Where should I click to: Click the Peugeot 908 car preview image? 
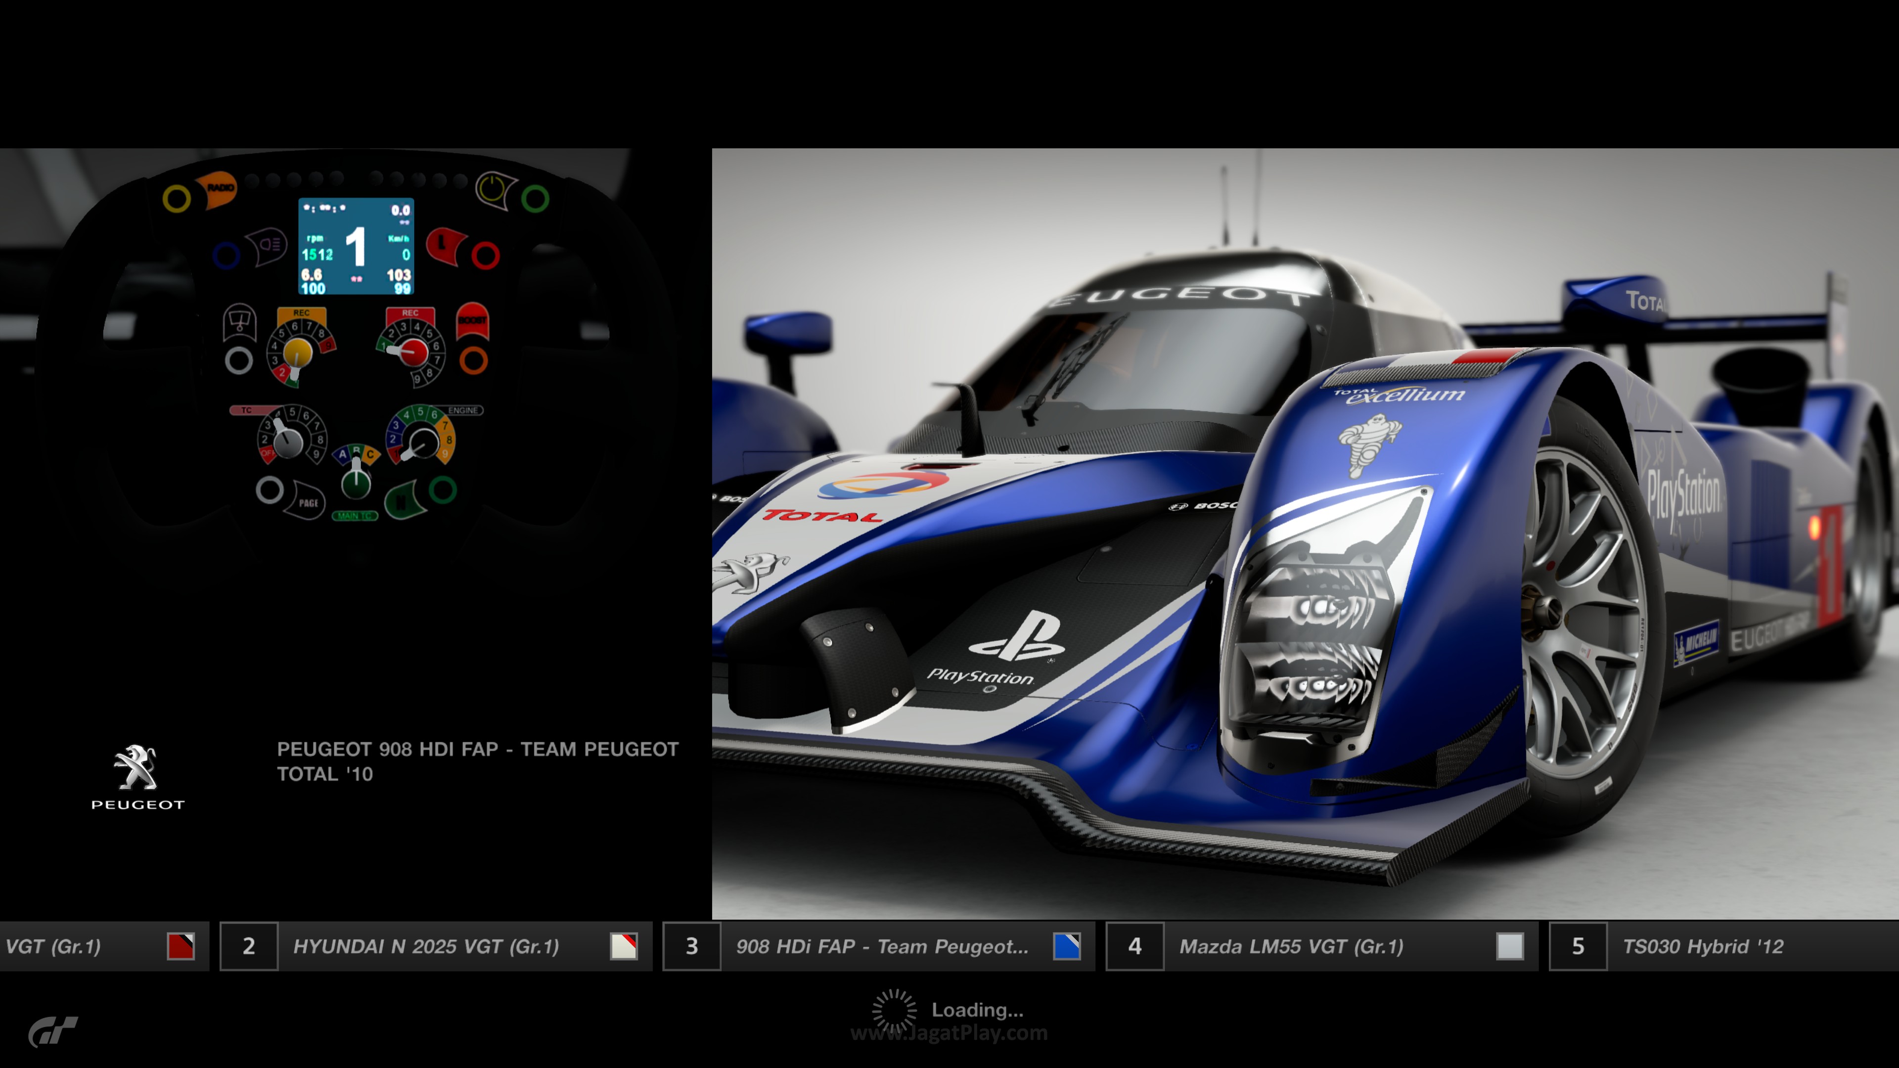pyautogui.click(x=1305, y=534)
